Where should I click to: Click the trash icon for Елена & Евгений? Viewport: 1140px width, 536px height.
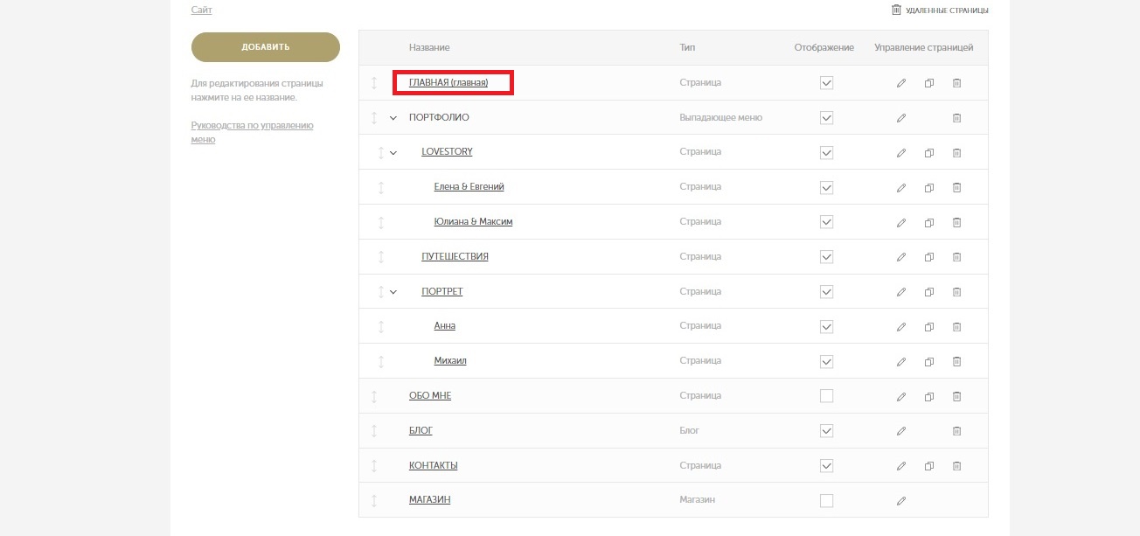956,187
